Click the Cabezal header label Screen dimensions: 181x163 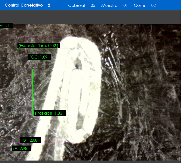(x=76, y=5)
